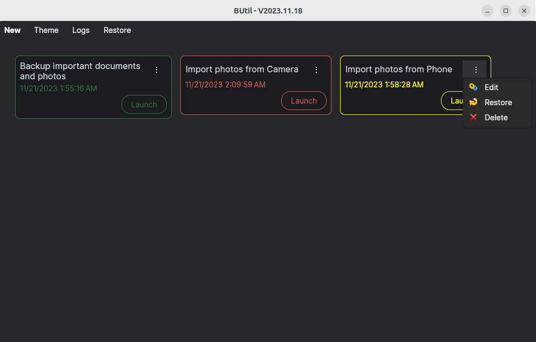Viewport: 536px width, 342px height.
Task: Click the Restore arrow icon in context menu
Action: (x=473, y=102)
